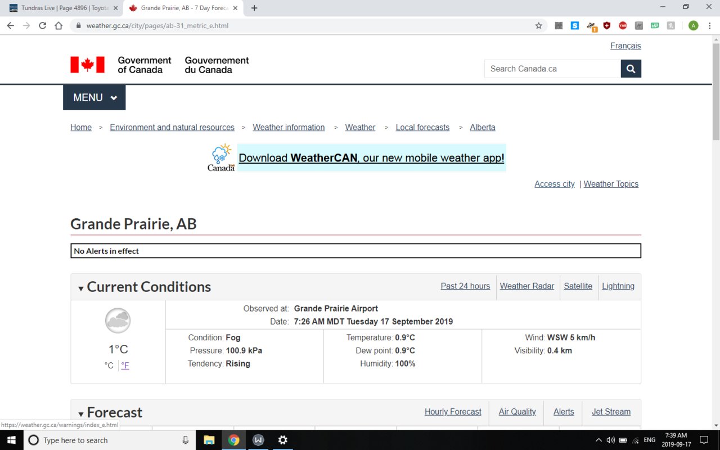
Task: Switch temperature units to °F
Action: pos(125,365)
